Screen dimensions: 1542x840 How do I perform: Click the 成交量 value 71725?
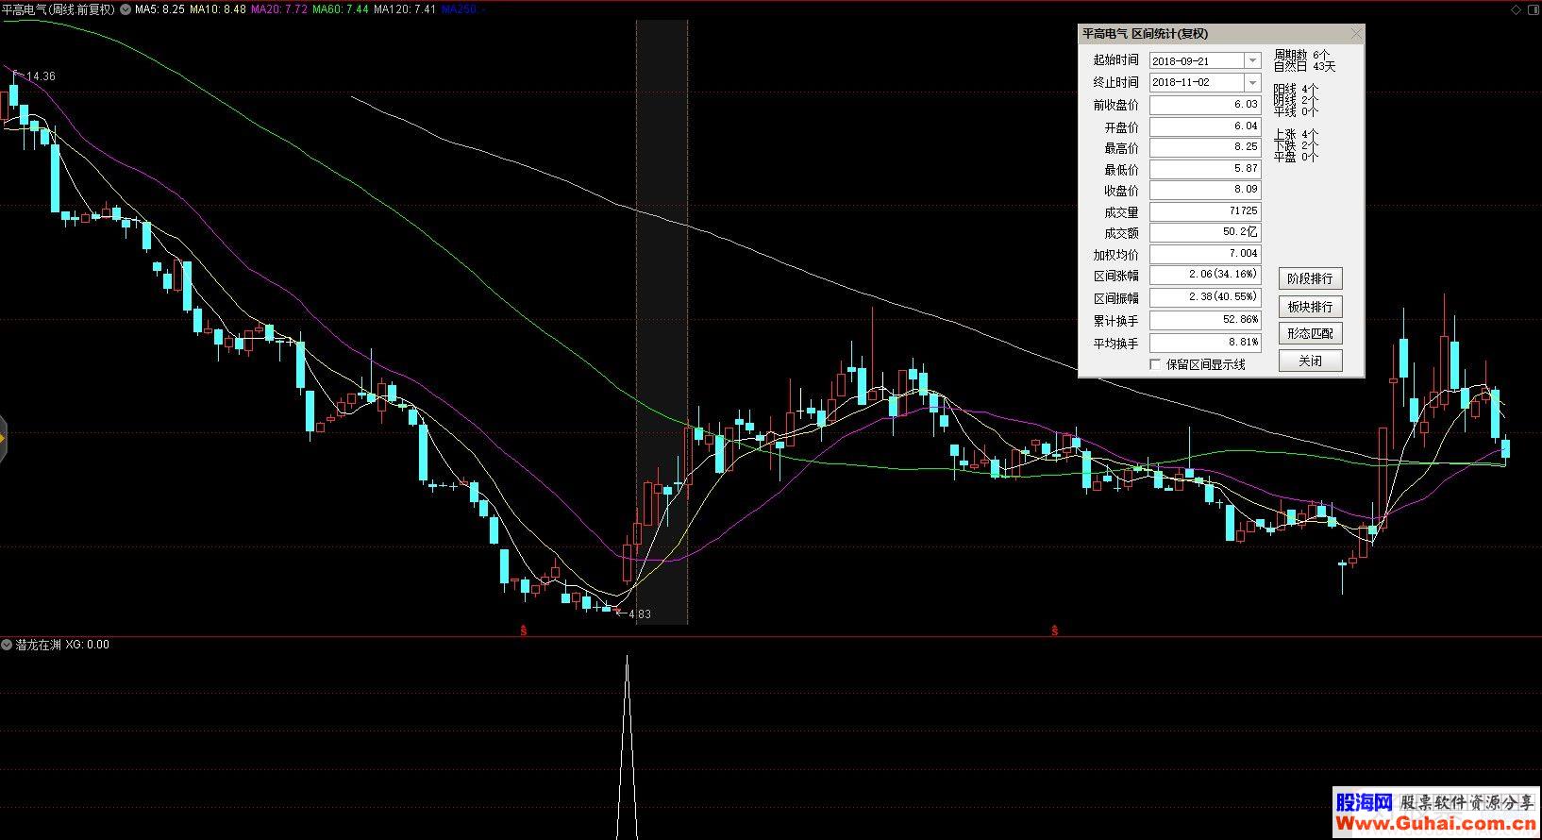[1205, 211]
